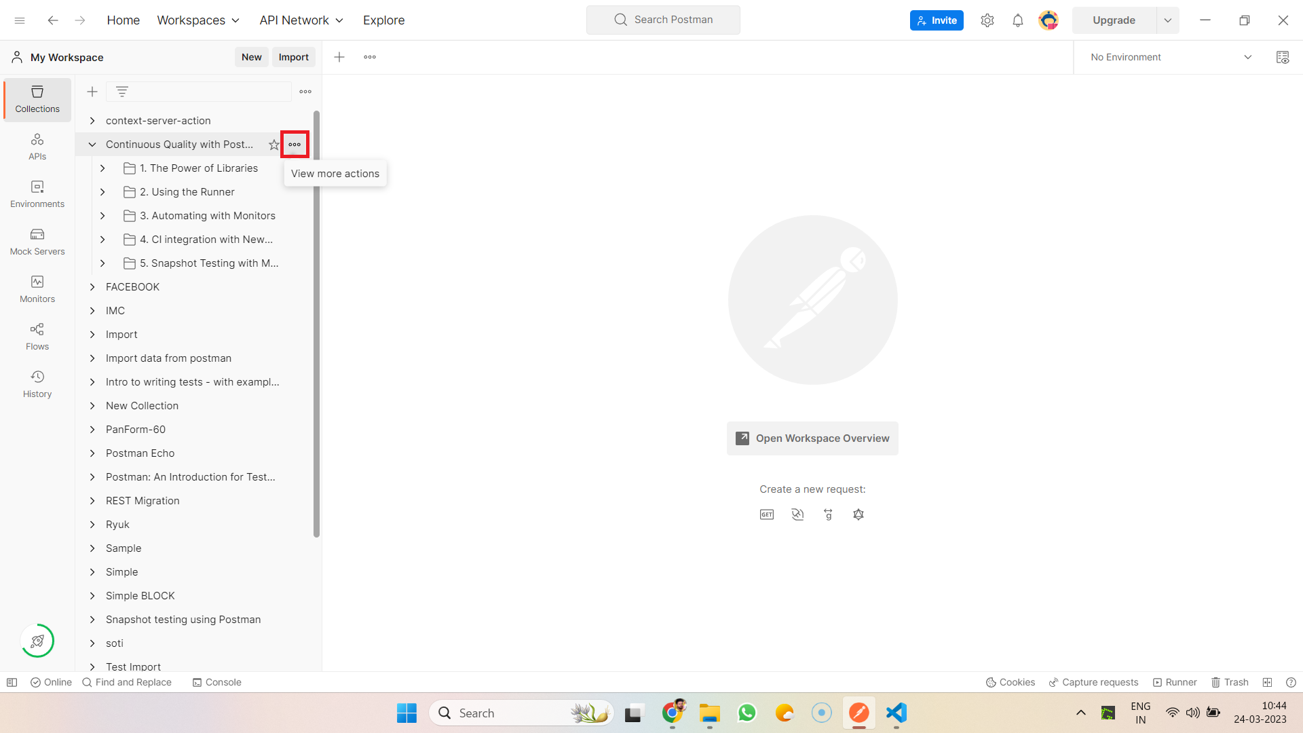Open the APIs sidebar section
1303x733 pixels.
pyautogui.click(x=37, y=147)
